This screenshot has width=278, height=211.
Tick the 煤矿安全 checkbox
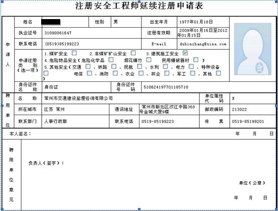click(x=74, y=53)
